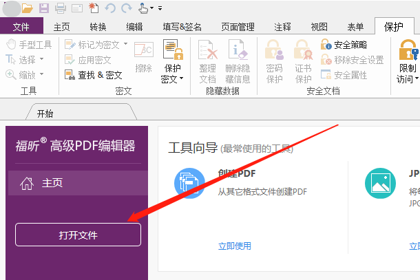Expand the 标记为密文 dropdown arrow
This screenshot has width=420, height=280.
point(125,43)
